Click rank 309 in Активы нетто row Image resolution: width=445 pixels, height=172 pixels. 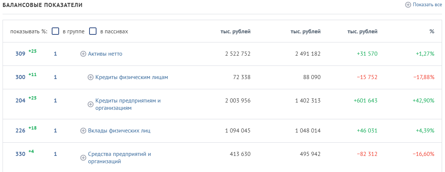20,54
